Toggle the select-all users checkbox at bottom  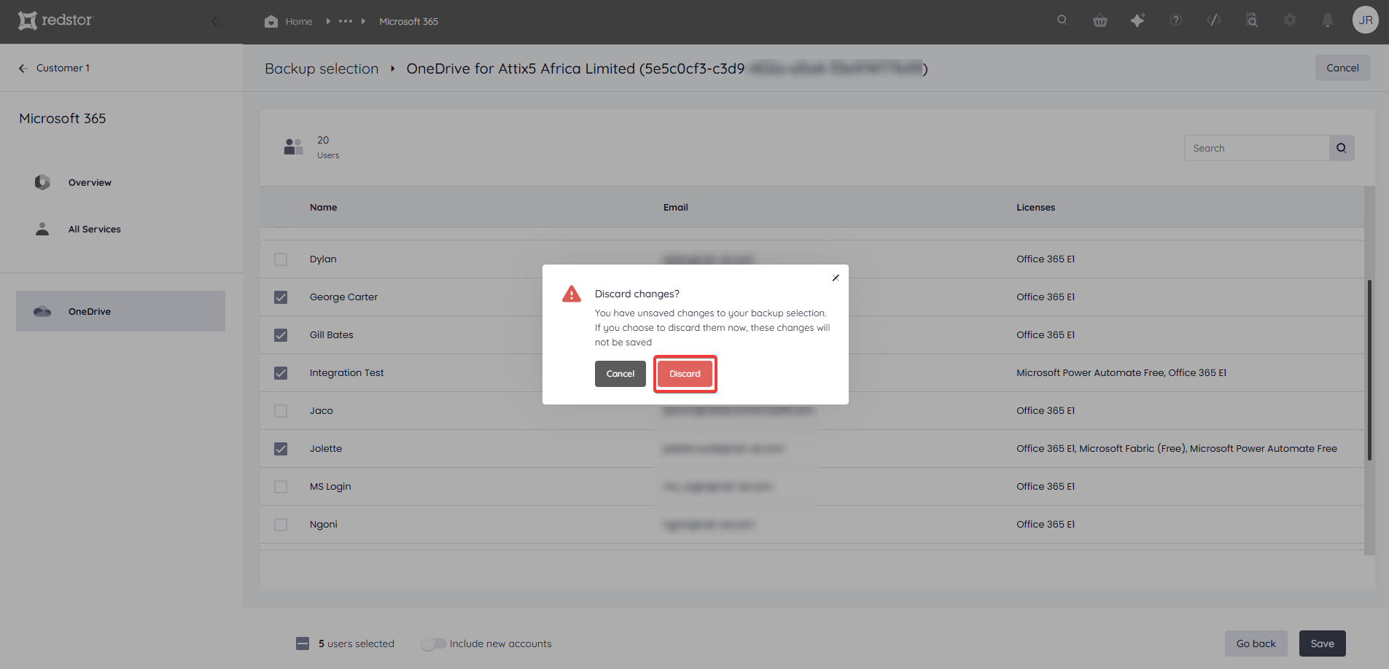(303, 643)
